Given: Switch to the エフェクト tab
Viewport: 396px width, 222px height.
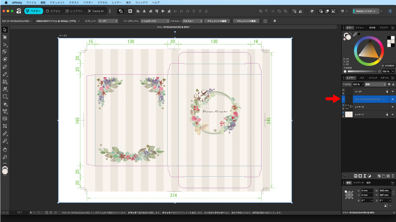Looking at the screenshot, I should (x=373, y=78).
